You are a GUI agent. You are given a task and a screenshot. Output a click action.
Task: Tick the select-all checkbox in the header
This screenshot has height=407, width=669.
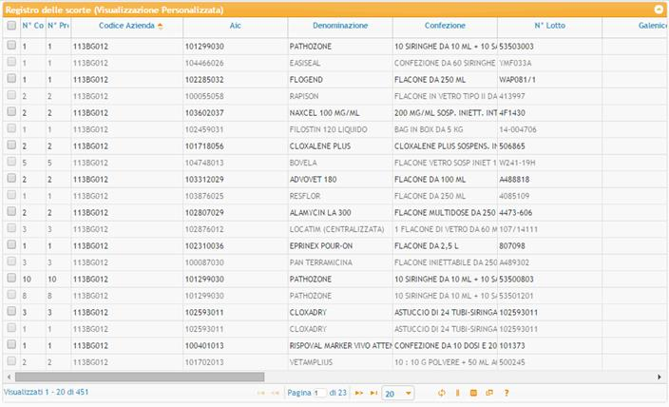tap(11, 25)
